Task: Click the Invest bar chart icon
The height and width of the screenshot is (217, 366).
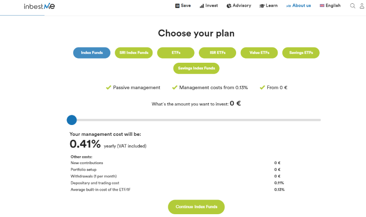Action: (202, 6)
